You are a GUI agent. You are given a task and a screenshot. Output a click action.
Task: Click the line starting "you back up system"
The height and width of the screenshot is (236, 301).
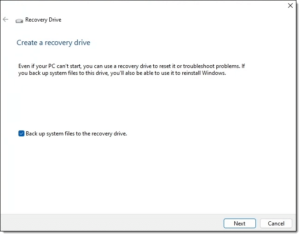(x=122, y=73)
